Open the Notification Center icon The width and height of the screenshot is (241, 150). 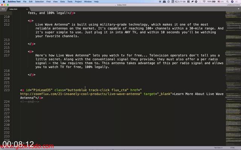pyautogui.click(x=237, y=1)
